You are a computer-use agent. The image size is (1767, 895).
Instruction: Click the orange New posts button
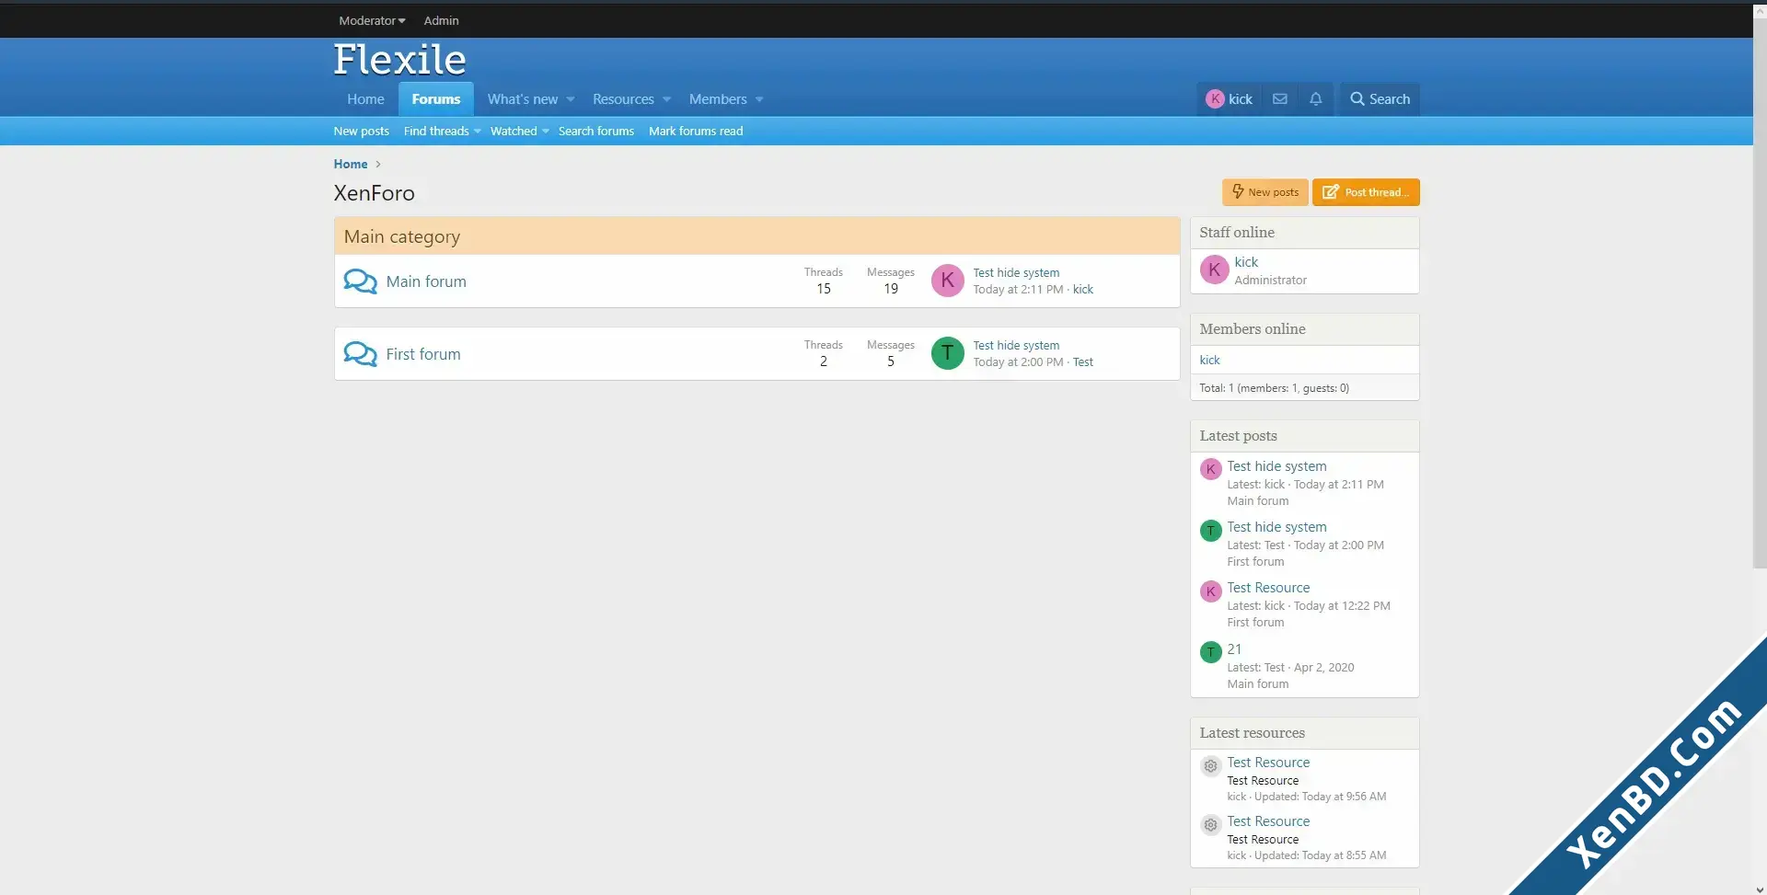tap(1265, 192)
